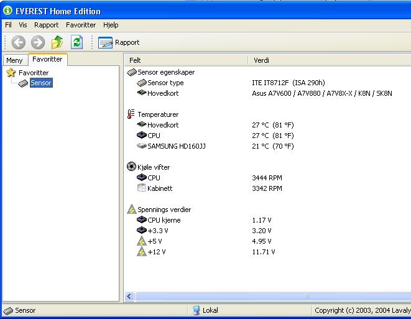
Task: Click the SAMSUNG HD160JJ hard drive icon
Action: (142, 146)
